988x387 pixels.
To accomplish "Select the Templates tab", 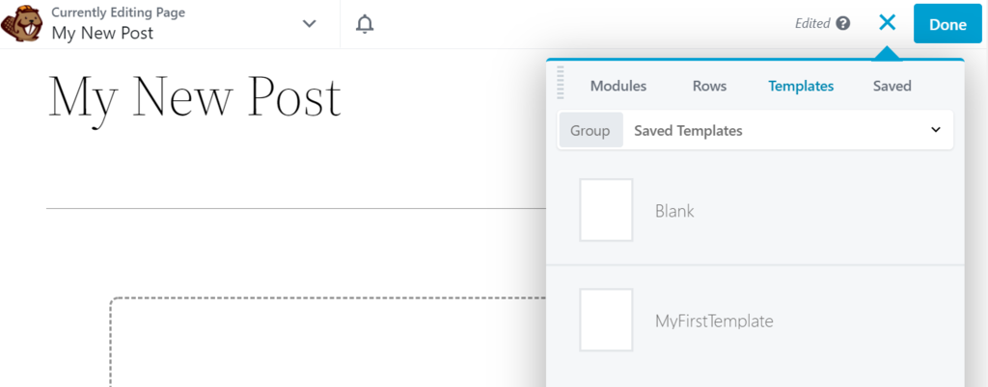I will [801, 86].
